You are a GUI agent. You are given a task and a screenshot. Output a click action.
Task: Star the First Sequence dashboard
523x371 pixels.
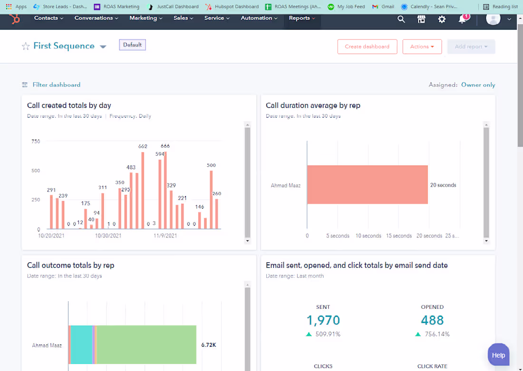click(26, 46)
